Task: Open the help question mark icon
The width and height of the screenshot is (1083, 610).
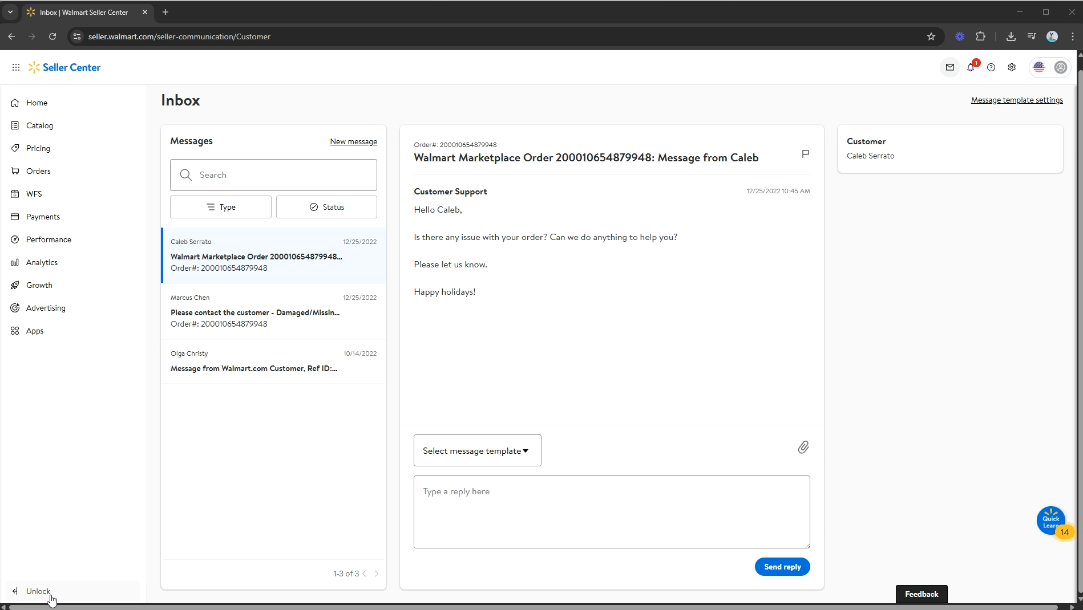Action: pos(991,67)
